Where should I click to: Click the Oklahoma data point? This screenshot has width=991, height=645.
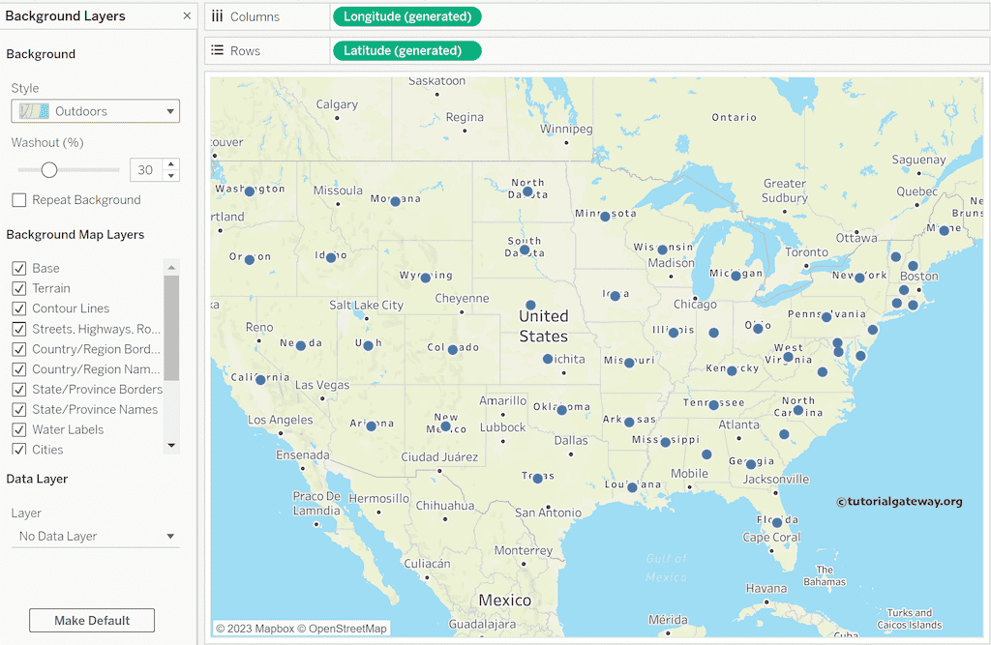tap(562, 410)
